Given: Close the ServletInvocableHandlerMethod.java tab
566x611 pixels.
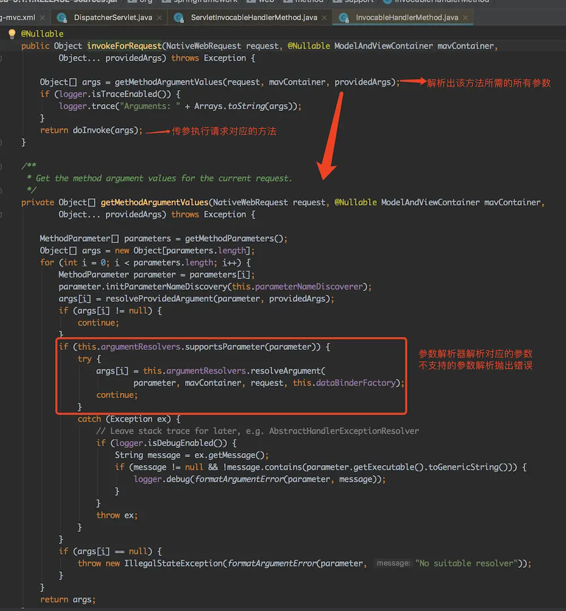Looking at the screenshot, I should pos(325,18).
